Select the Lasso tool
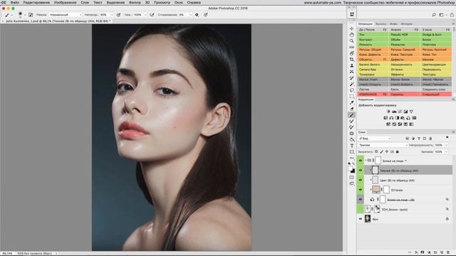The width and height of the screenshot is (456, 256). 351,90
